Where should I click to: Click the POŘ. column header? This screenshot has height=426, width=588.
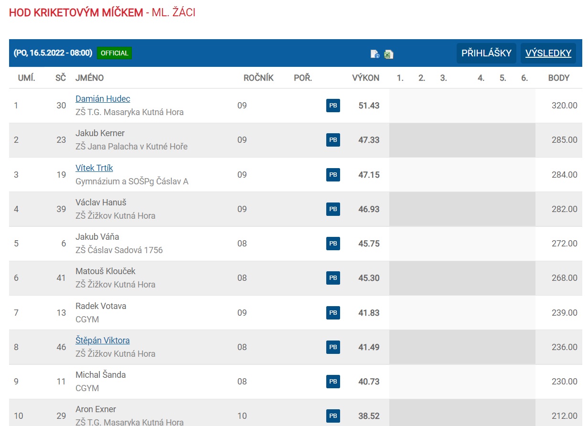click(303, 78)
